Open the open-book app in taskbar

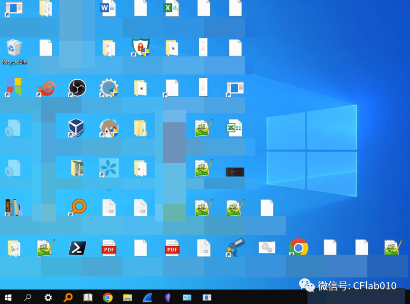88,297
